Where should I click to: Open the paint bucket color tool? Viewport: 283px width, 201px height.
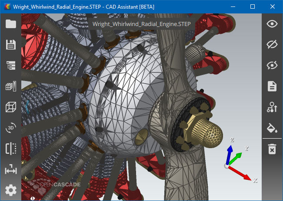click(x=272, y=128)
